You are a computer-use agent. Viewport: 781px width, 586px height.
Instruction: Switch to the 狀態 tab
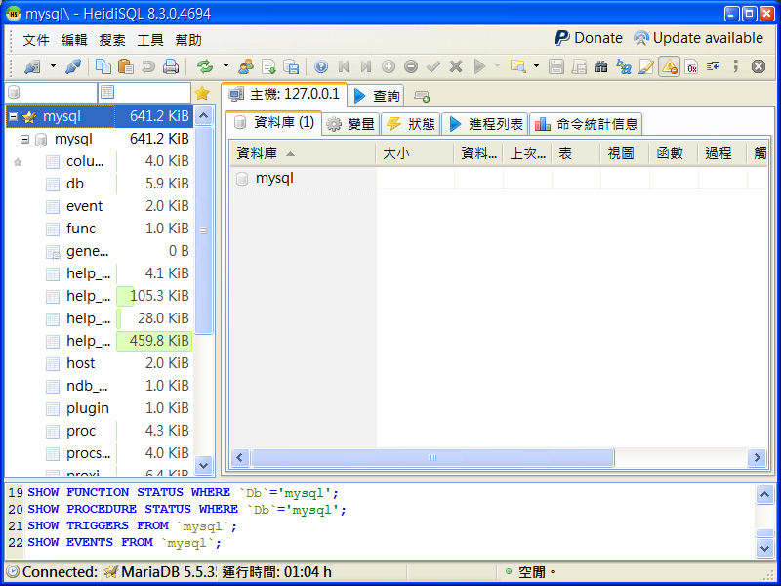(411, 124)
